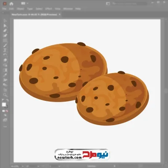Click the white Fill color swatch
The image size is (168, 168).
pos(4,105)
